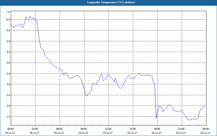Click the '1,5' y-axis label

coord(8,117)
